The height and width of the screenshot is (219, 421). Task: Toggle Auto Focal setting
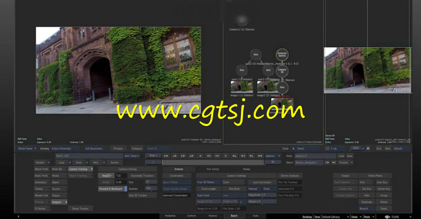click(208, 195)
